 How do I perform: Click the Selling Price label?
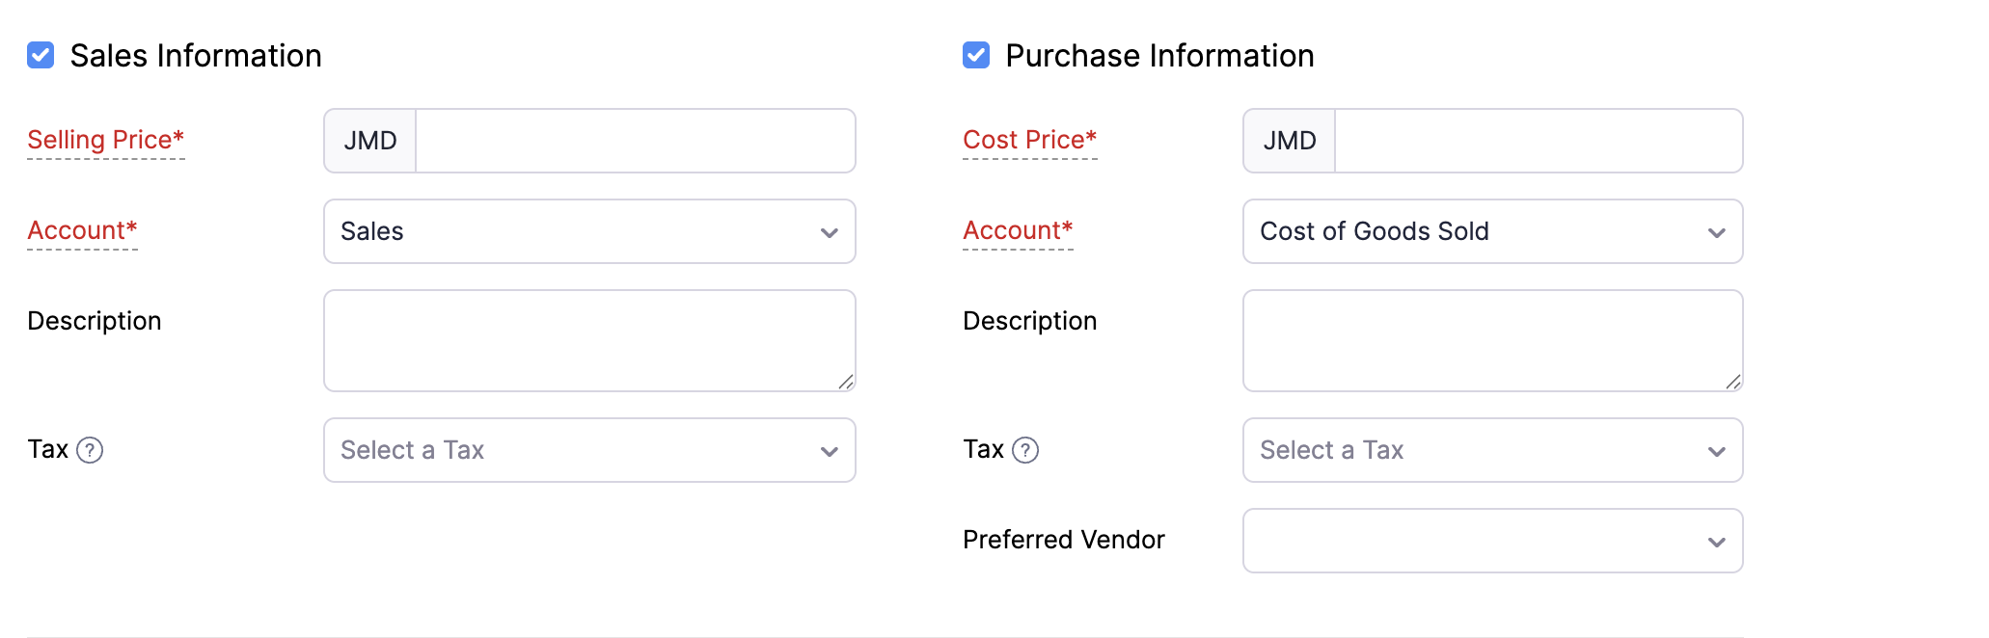(105, 140)
